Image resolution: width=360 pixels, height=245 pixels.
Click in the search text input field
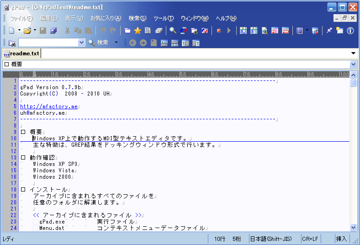tap(48, 43)
